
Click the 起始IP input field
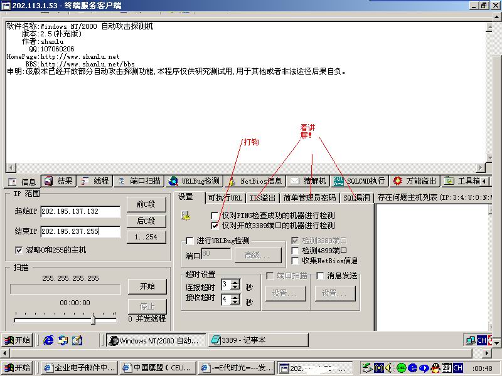80,212
